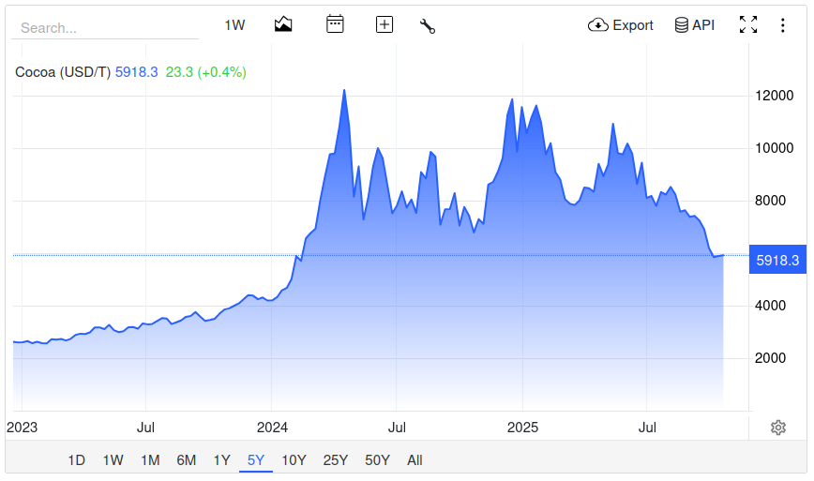814x481 pixels.
Task: Show the 50Y time range
Action: point(377,459)
